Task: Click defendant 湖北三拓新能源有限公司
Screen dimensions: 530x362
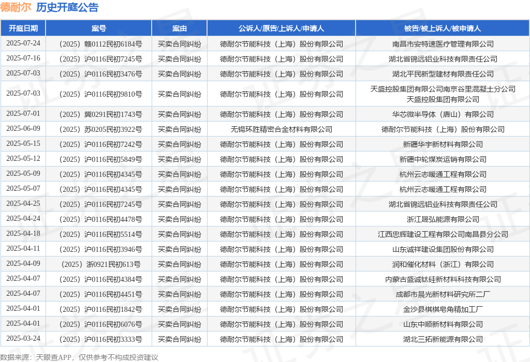Action: tap(443, 339)
